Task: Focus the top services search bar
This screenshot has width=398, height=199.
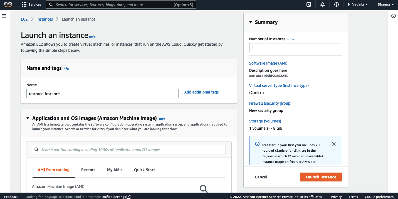Action: pos(121,4)
